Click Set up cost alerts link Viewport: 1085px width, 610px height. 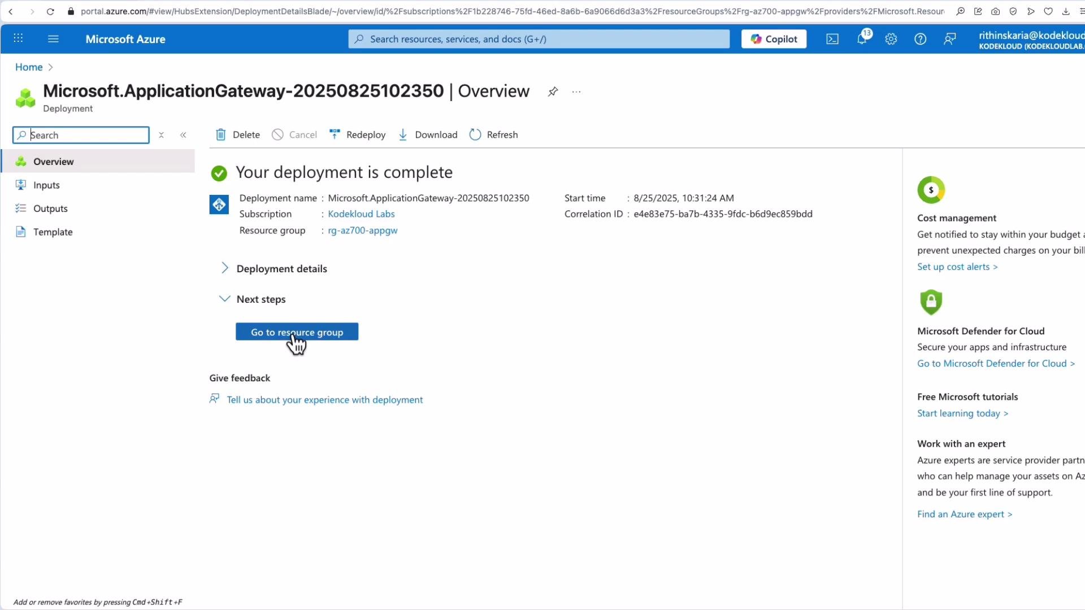957,267
